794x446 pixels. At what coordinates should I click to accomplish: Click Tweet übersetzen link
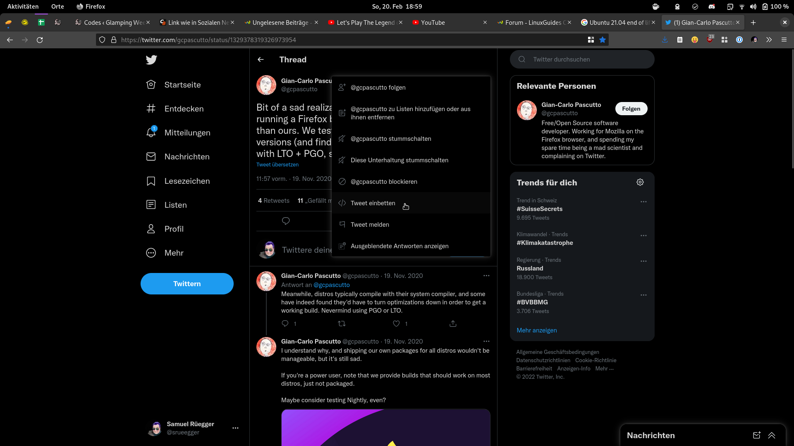coord(277,164)
